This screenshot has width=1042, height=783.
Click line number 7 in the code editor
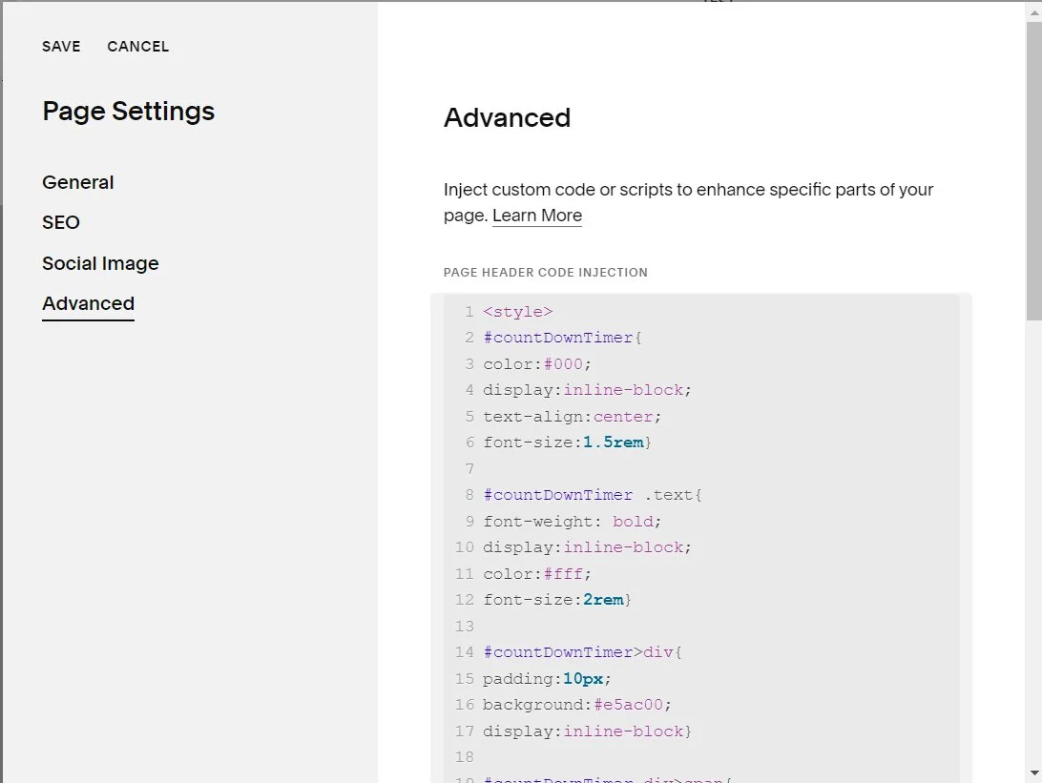click(x=469, y=468)
